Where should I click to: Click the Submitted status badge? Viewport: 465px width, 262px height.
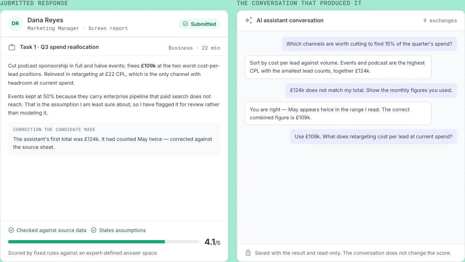[199, 24]
